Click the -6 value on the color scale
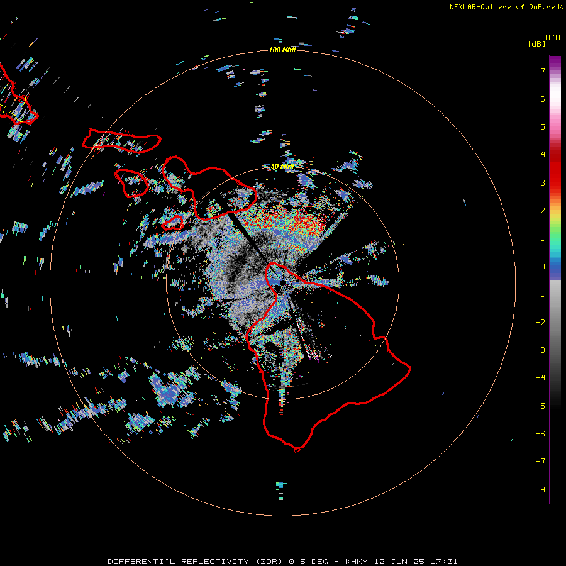This screenshot has width=566, height=566. point(540,434)
